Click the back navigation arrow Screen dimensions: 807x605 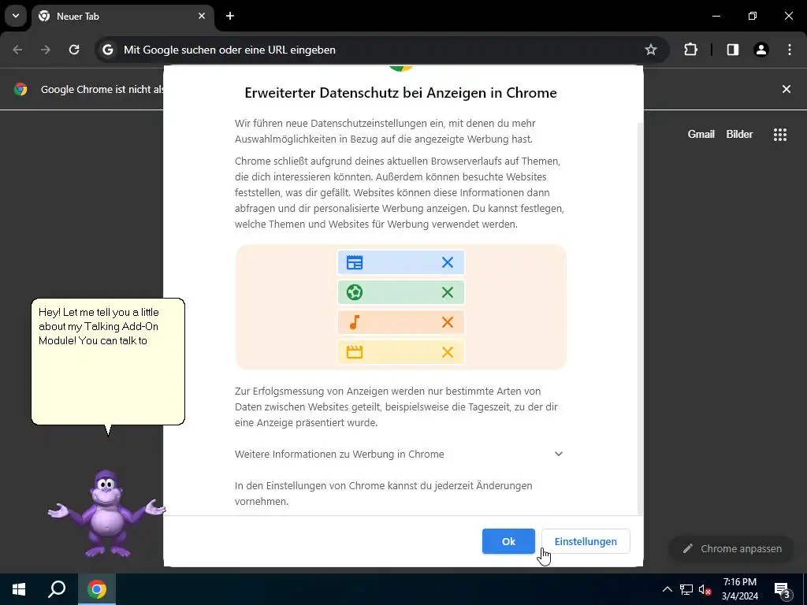[x=17, y=50]
